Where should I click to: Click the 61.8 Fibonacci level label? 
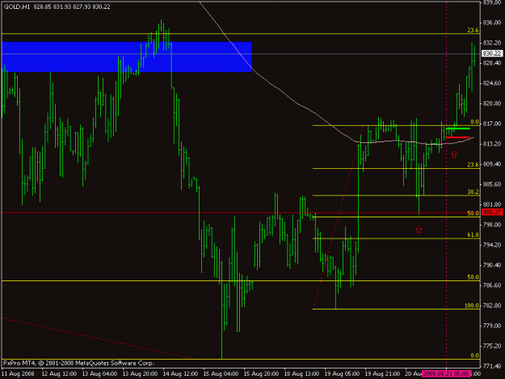coord(473,235)
